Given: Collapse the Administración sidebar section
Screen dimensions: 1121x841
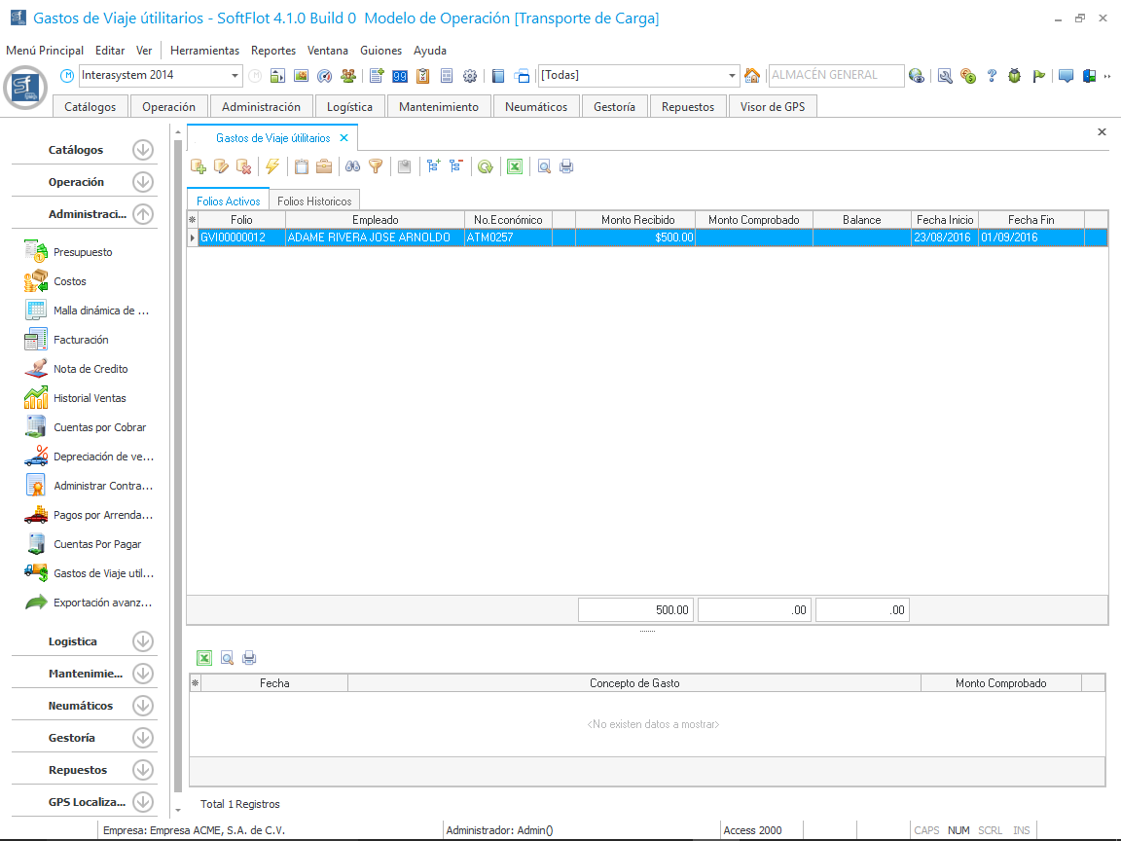Looking at the screenshot, I should 143,214.
